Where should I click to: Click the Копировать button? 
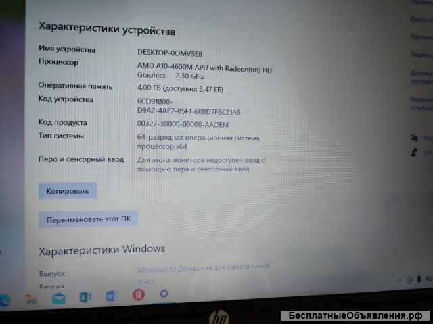68,190
